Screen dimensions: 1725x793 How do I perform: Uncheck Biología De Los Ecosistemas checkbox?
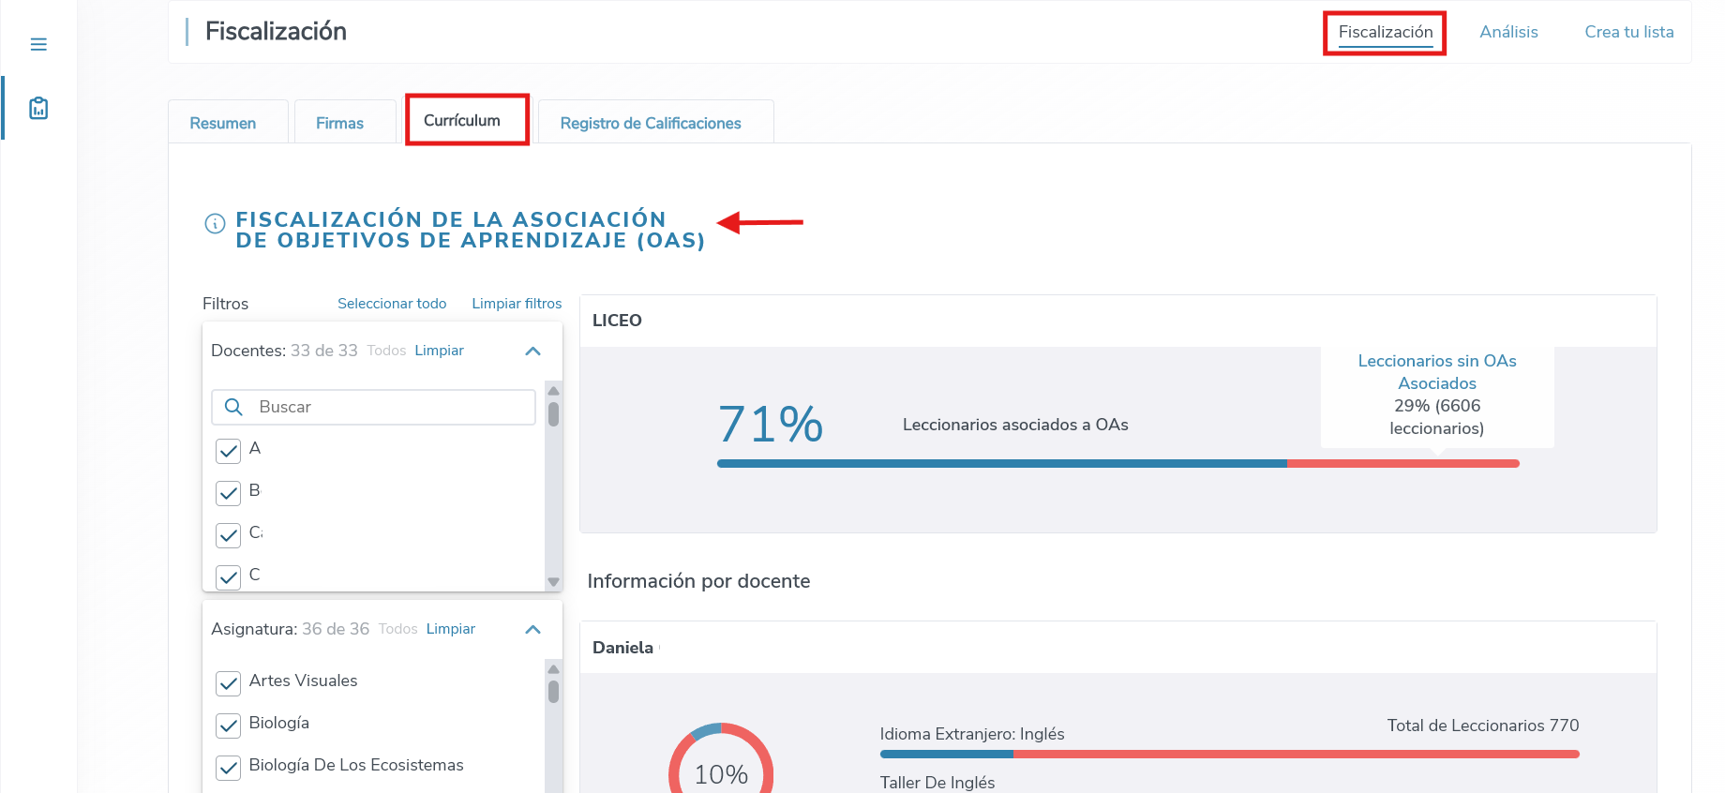click(x=229, y=768)
